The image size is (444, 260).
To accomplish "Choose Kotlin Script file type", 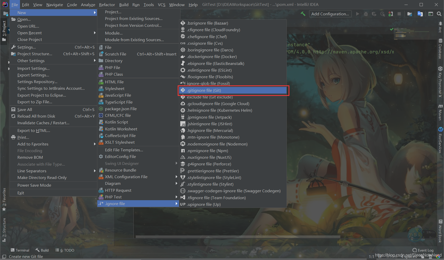I will tap(138, 122).
